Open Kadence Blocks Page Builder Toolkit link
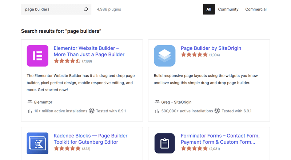The width and height of the screenshot is (291, 160). pyautogui.click(x=90, y=139)
